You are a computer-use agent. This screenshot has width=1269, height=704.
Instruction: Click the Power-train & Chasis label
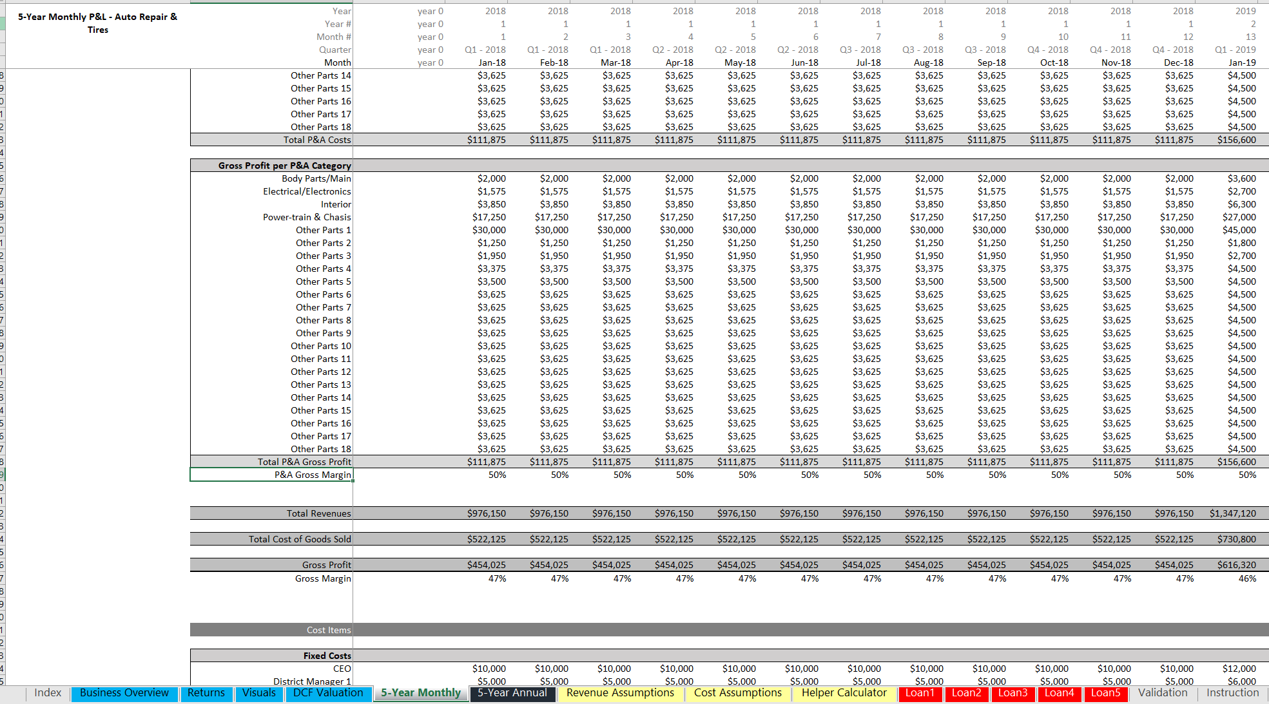pyautogui.click(x=307, y=217)
